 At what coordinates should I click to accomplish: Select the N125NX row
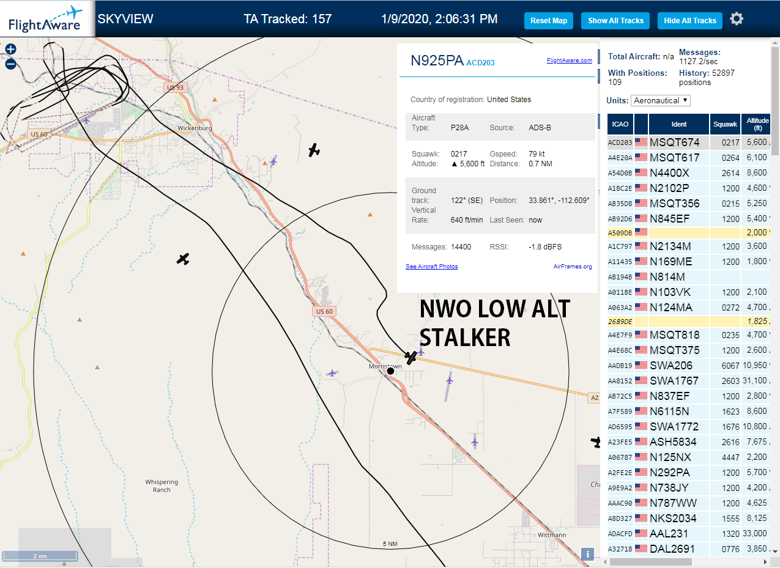coord(689,457)
